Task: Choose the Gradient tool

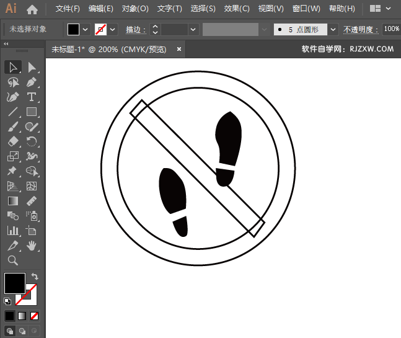Action: tap(12, 201)
